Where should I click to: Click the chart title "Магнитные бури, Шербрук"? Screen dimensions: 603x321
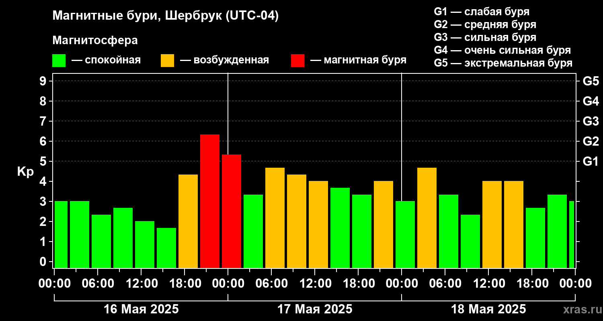[137, 16]
